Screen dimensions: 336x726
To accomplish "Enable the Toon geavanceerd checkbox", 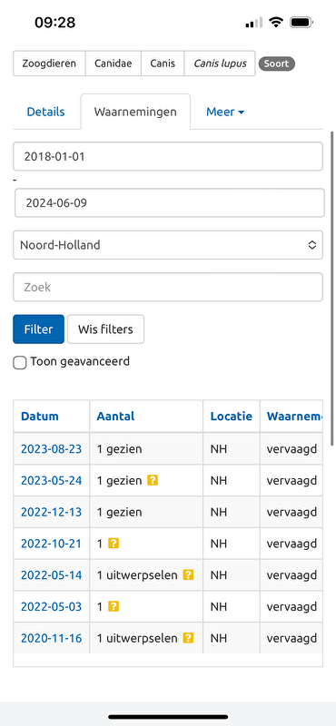I will click(19, 362).
